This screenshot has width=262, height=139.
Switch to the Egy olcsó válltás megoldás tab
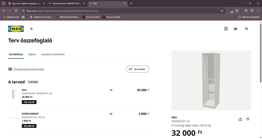(26, 3)
